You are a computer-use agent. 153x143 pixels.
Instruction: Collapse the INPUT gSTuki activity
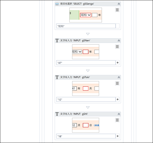click(119, 77)
